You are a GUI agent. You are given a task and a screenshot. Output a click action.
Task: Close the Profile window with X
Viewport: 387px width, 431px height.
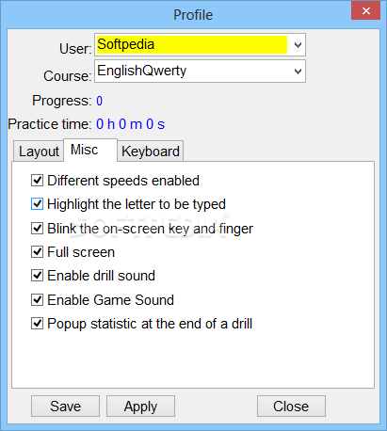click(365, 11)
